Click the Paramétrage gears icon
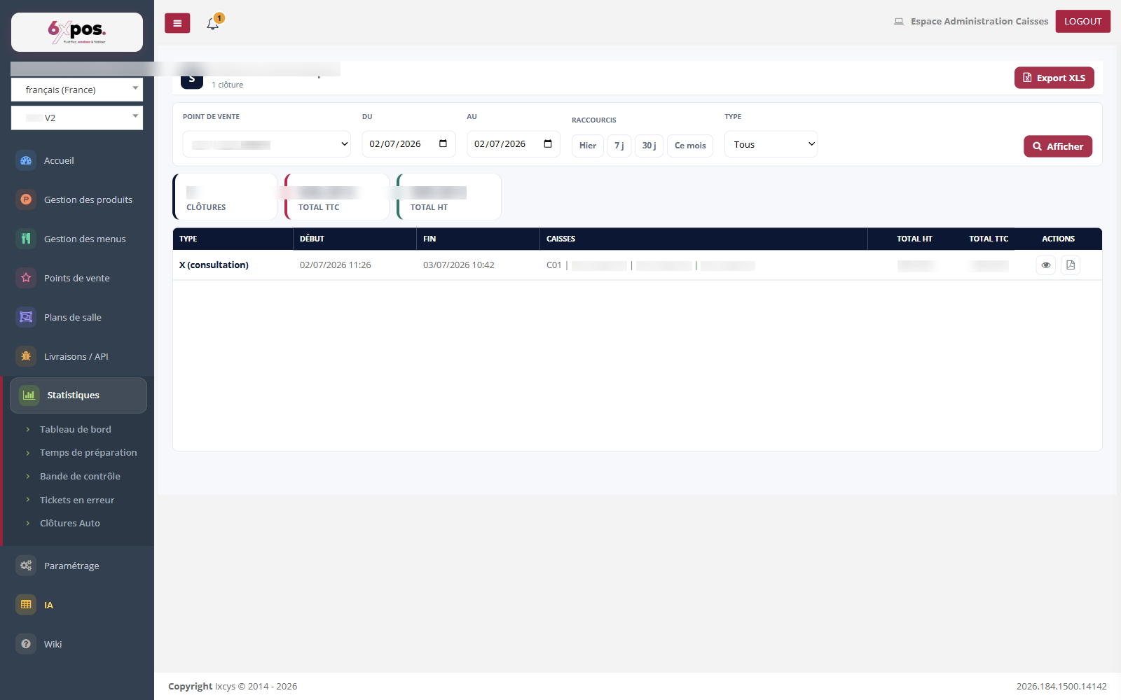The height and width of the screenshot is (700, 1121). pos(26,566)
